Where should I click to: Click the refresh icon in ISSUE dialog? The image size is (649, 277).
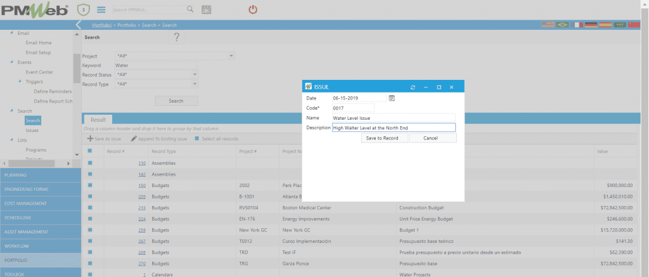pyautogui.click(x=413, y=87)
